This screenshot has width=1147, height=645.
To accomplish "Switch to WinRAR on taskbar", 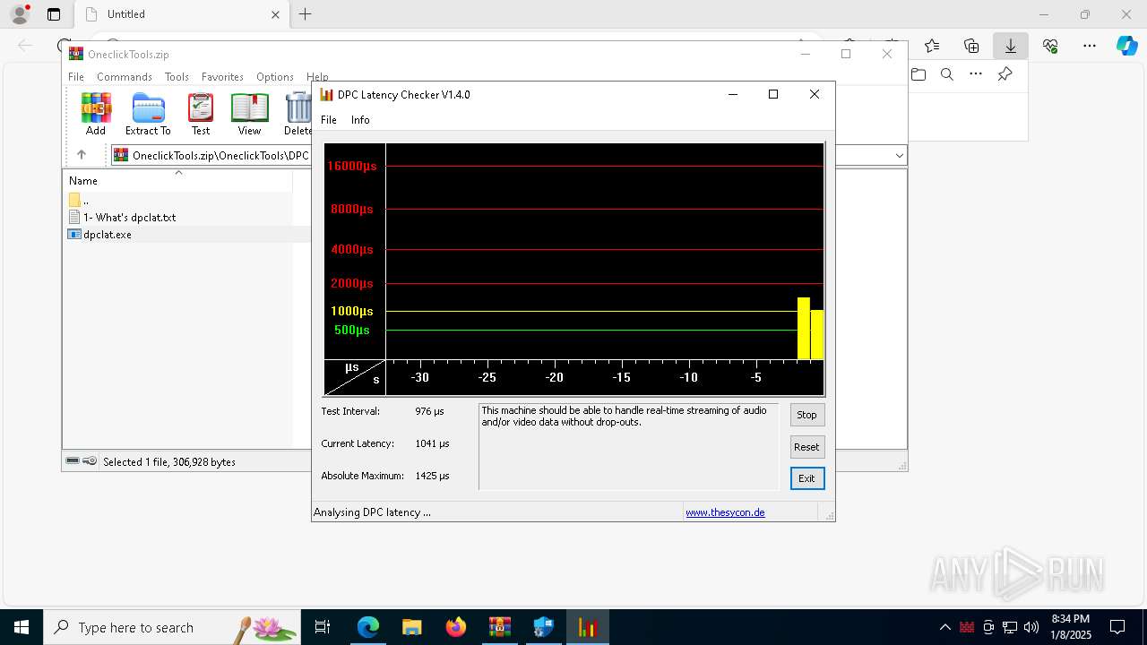I will point(500,627).
